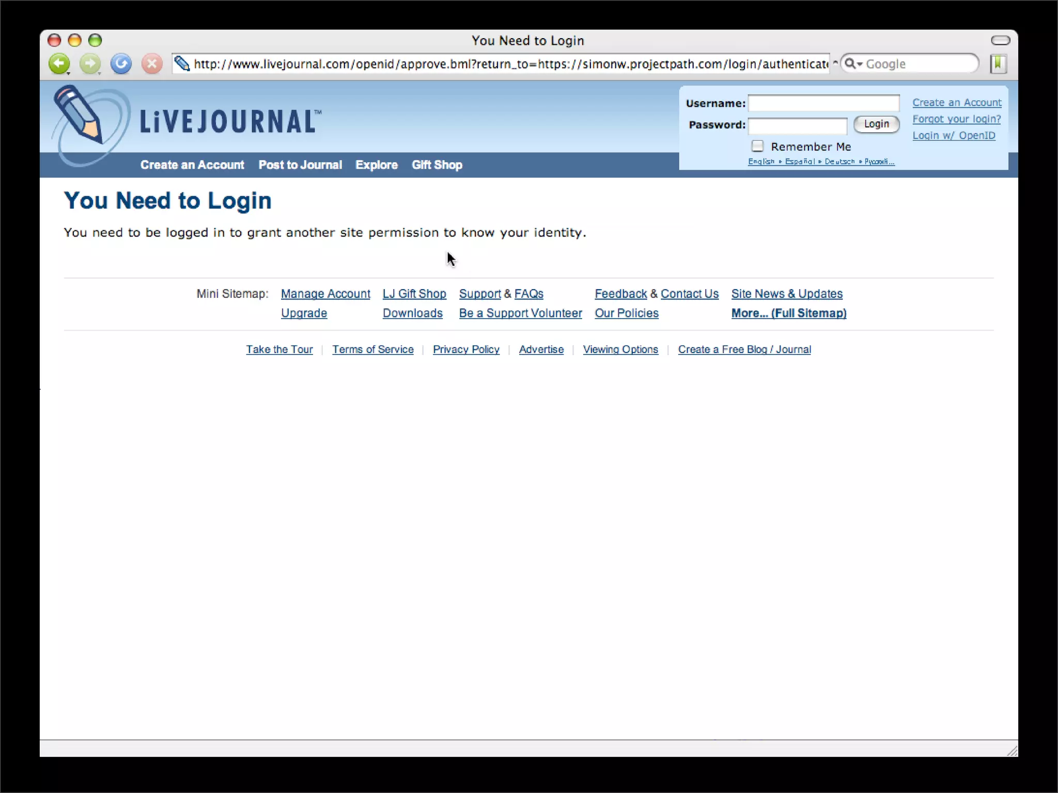Follow the Login w/ OpenID link
This screenshot has height=793, width=1058.
click(954, 136)
